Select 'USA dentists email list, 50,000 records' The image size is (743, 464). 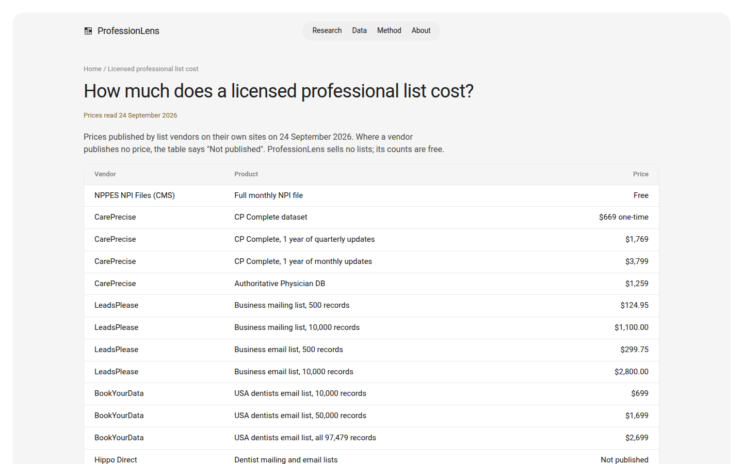tap(300, 416)
